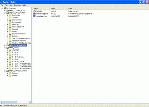Click the REG_DWORD type cell

[x=55, y=16]
